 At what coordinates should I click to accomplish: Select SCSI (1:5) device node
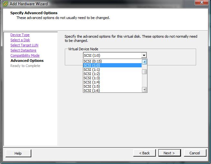(x=112, y=86)
